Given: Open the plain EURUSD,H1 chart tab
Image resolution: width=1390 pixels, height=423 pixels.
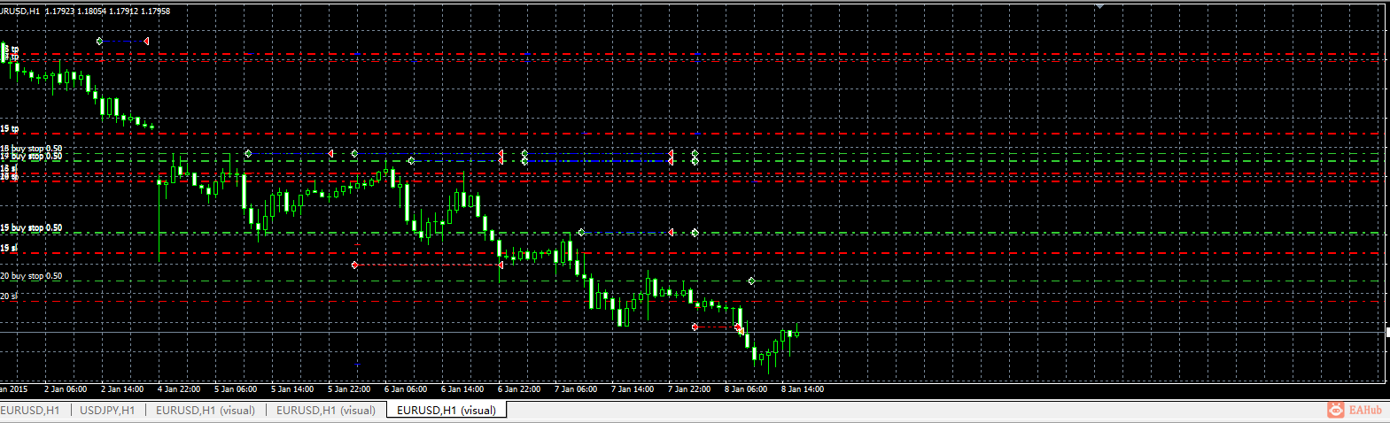Looking at the screenshot, I should pyautogui.click(x=31, y=411).
